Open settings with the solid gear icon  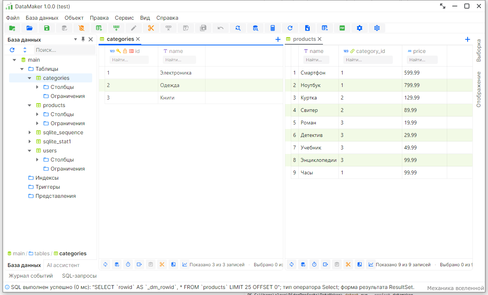(x=360, y=28)
